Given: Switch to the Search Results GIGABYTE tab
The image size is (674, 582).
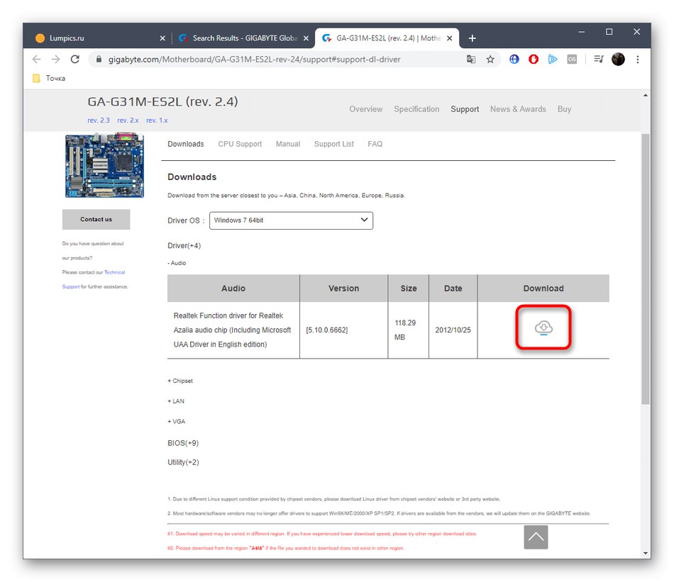Looking at the screenshot, I should click(243, 38).
